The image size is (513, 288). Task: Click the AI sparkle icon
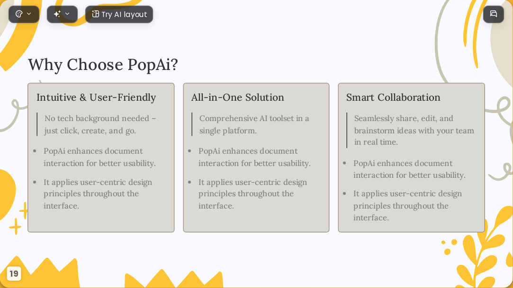pyautogui.click(x=57, y=14)
